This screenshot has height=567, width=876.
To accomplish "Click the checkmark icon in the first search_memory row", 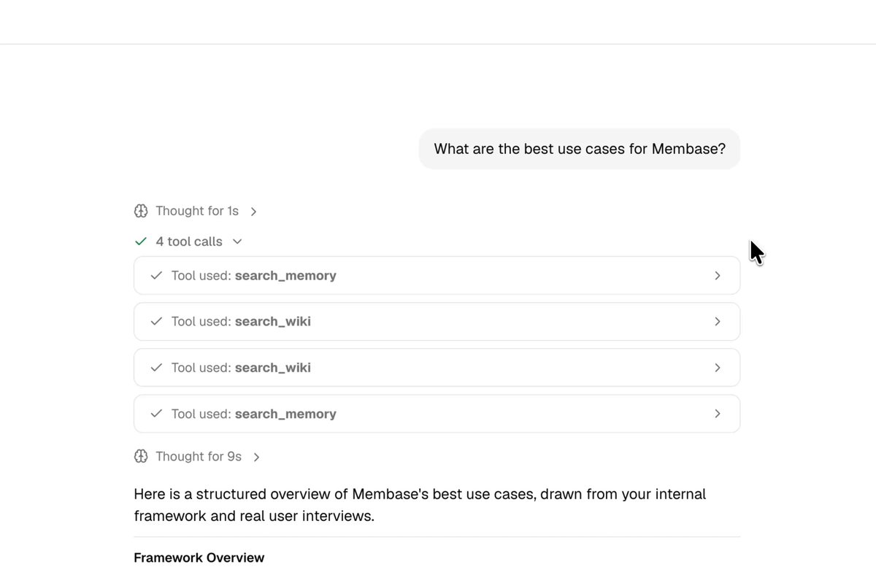I will pos(155,276).
